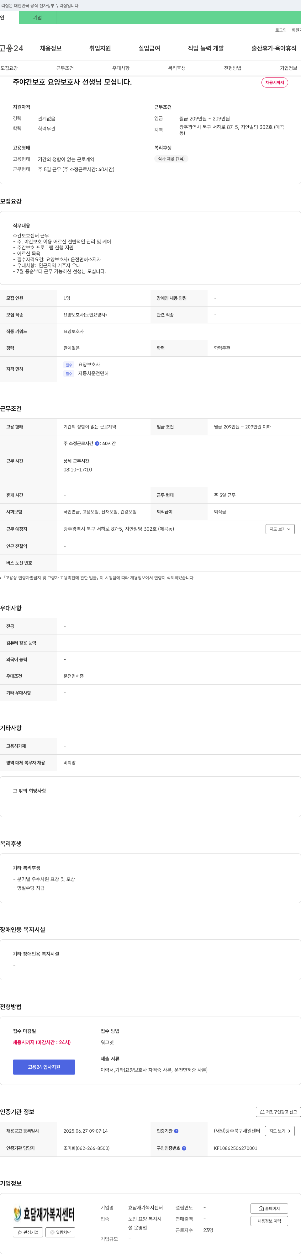Open the 출산휴가·육아휴직 menu
Screen dimensions: 301x1254
click(274, 48)
